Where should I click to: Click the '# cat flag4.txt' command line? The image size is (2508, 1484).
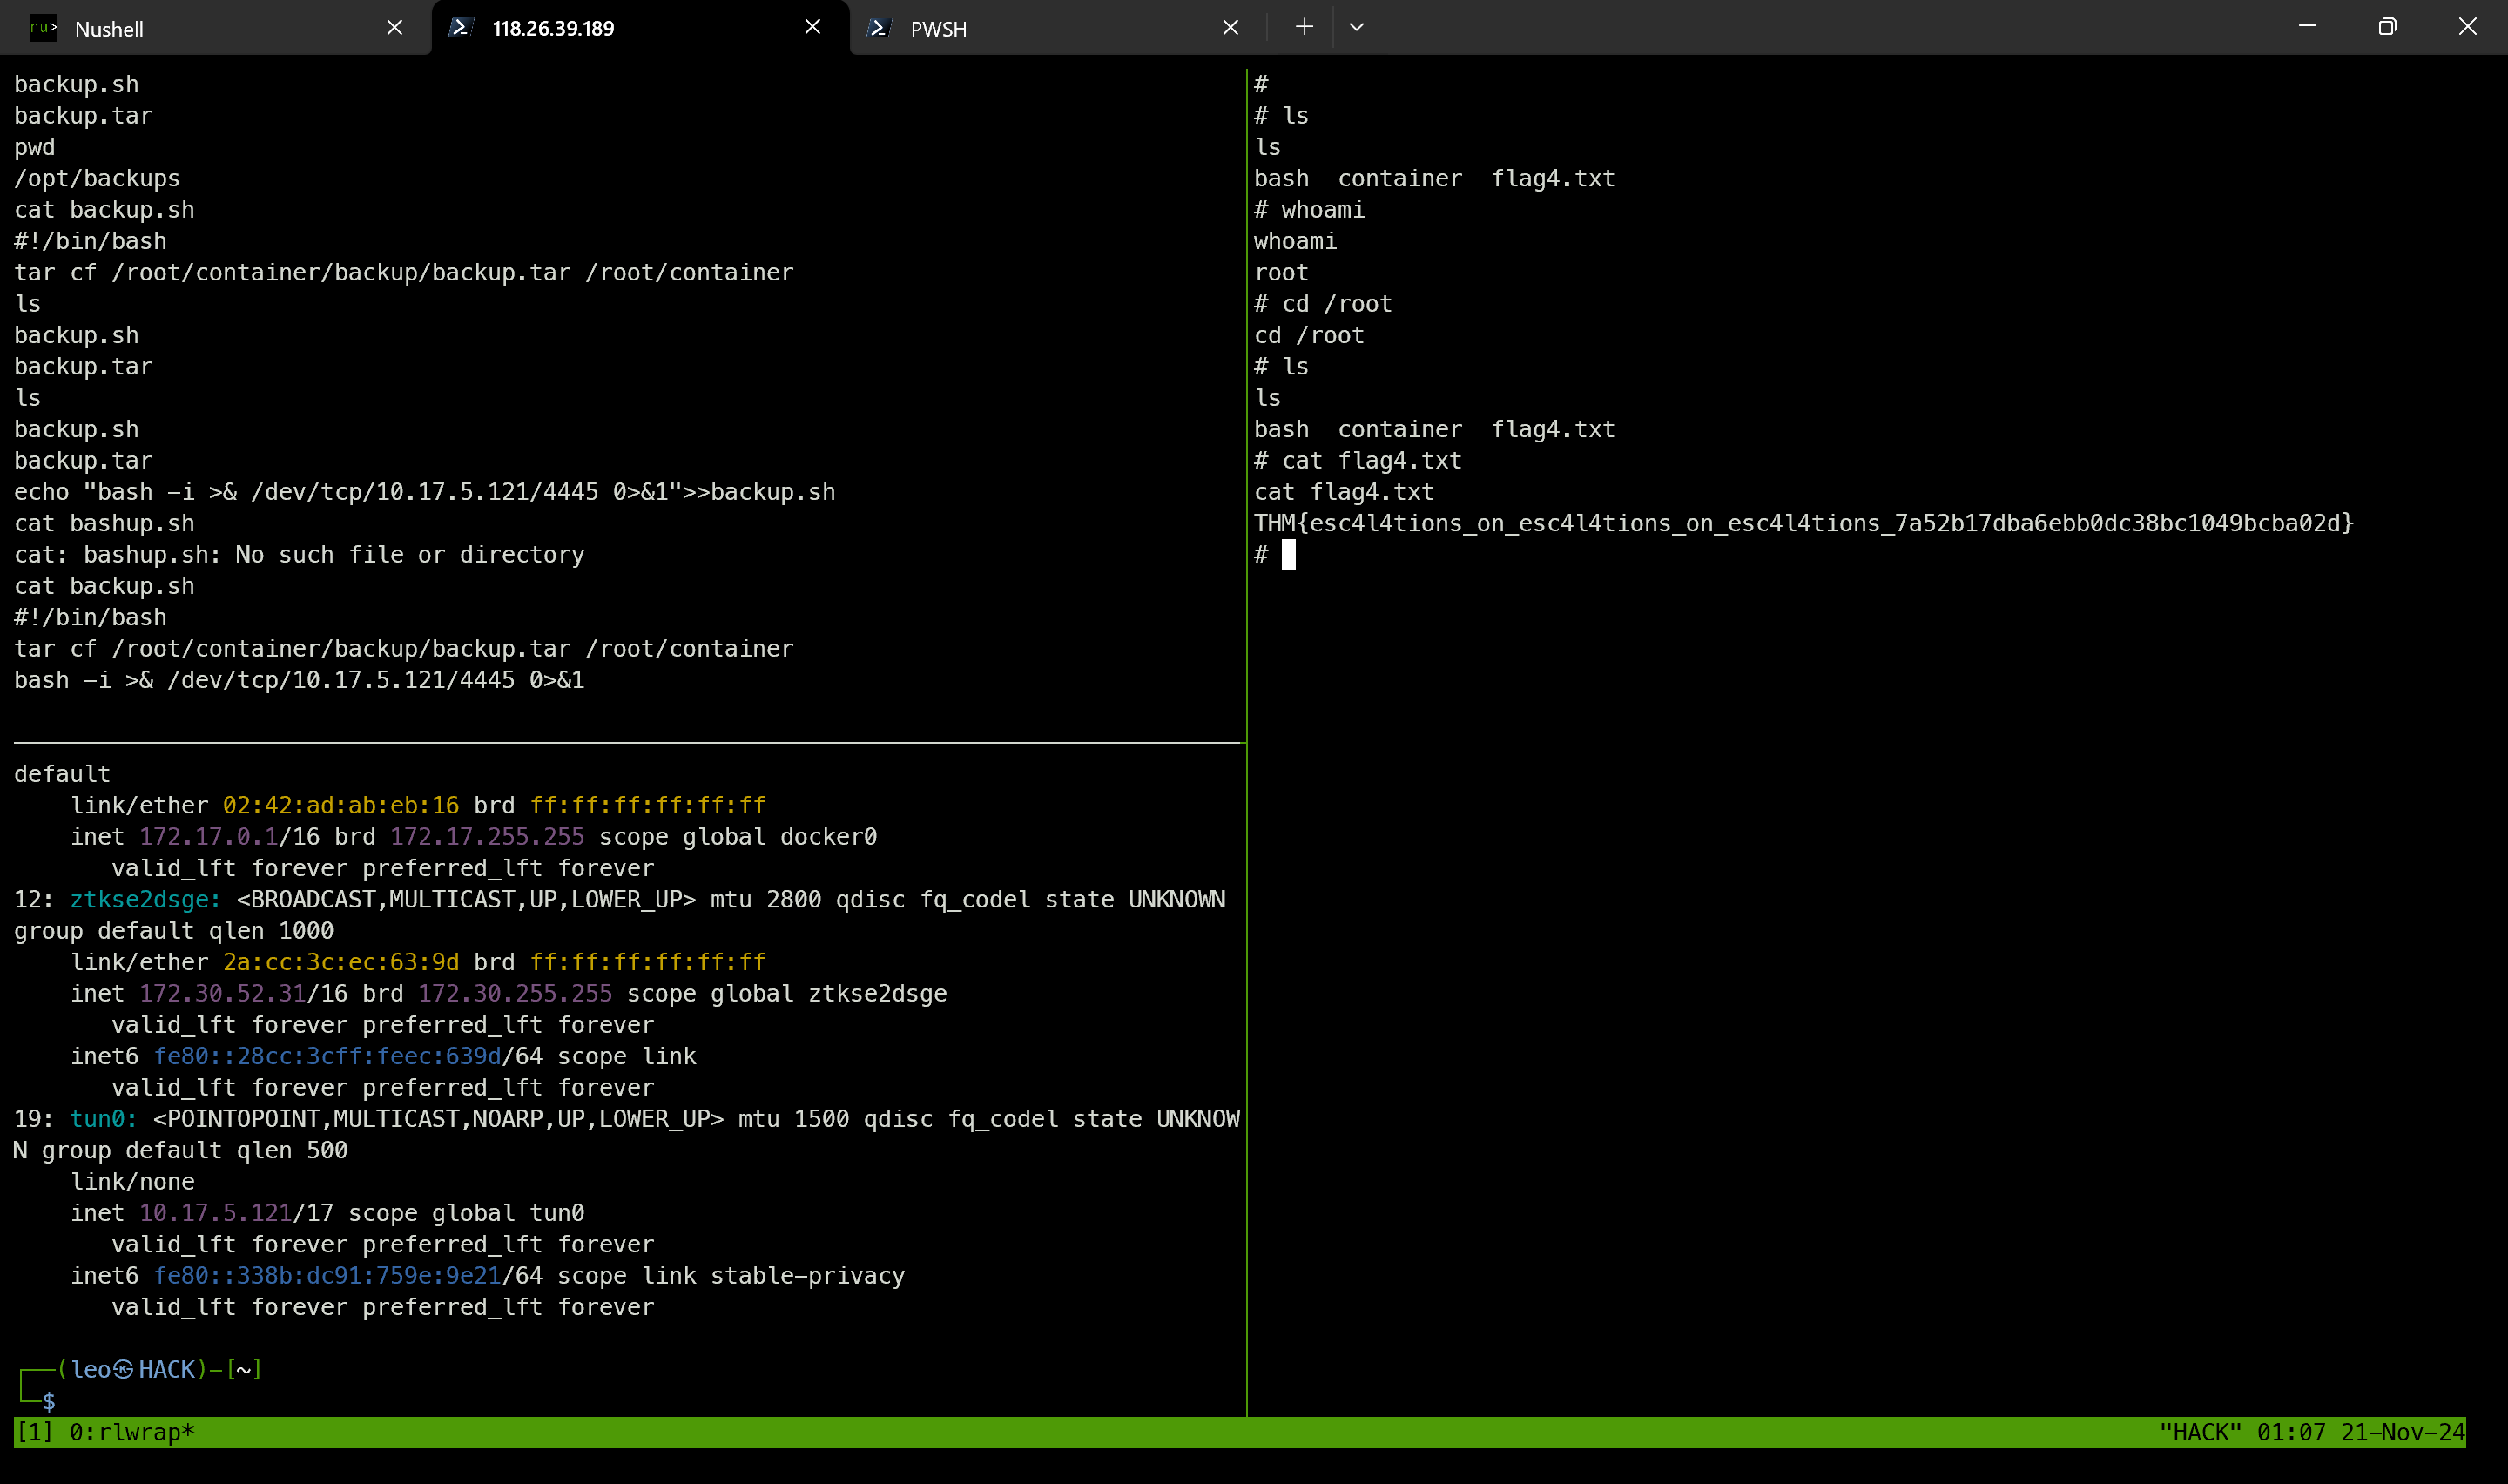[1358, 460]
